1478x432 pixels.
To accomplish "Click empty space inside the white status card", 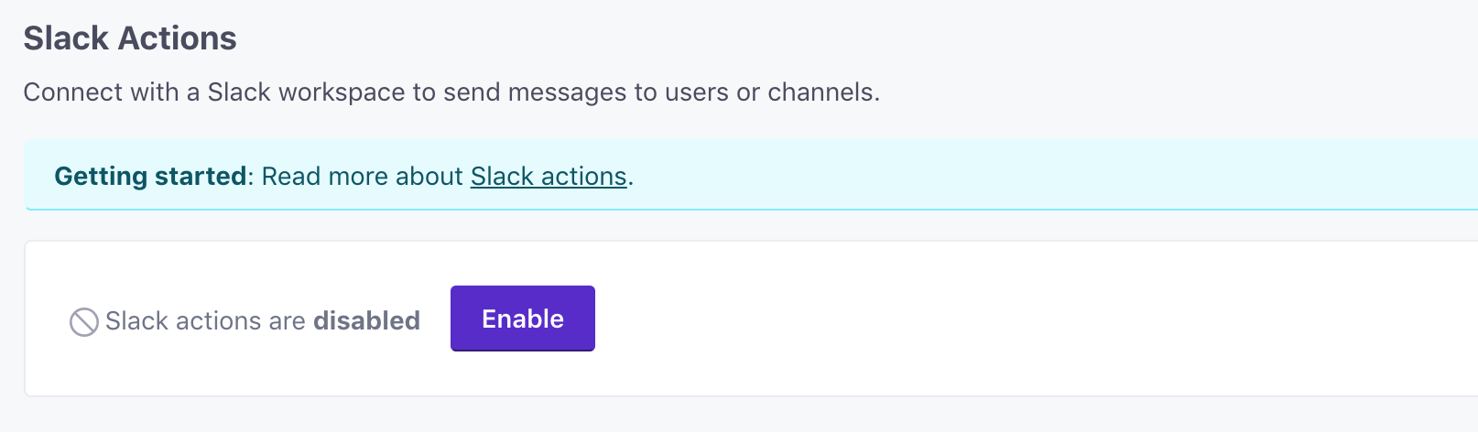I will (x=1007, y=319).
